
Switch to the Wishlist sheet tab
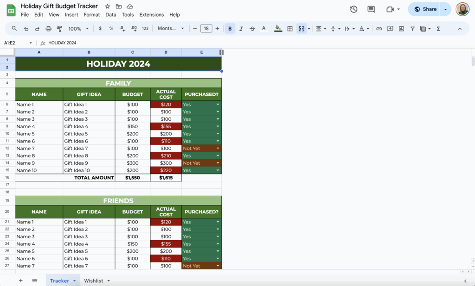coord(94,280)
